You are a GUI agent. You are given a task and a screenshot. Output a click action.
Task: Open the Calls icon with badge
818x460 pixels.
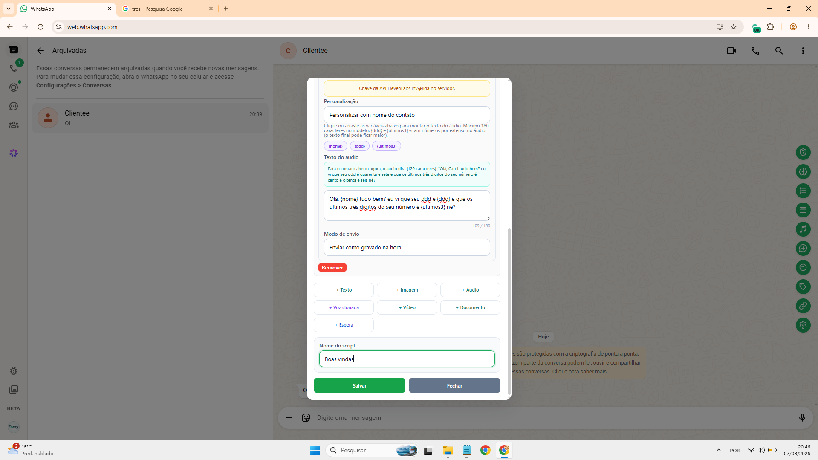coord(14,68)
